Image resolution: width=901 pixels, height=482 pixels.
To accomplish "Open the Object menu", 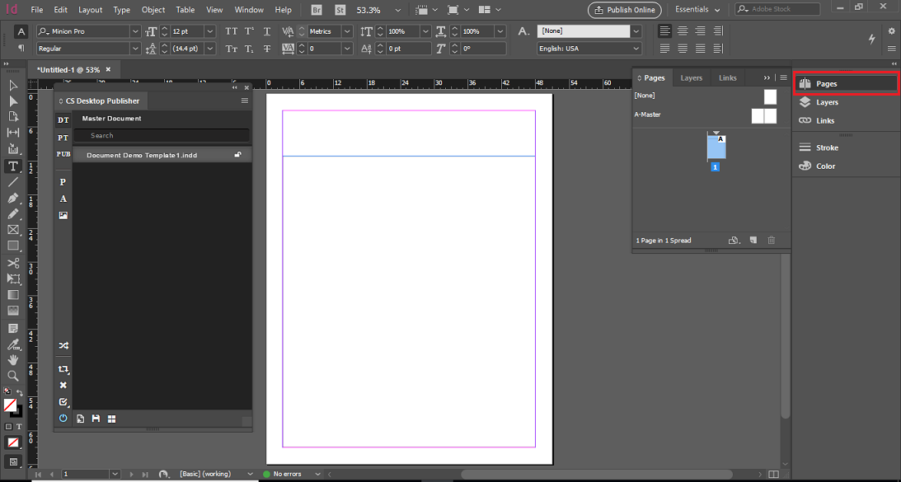I will [153, 10].
